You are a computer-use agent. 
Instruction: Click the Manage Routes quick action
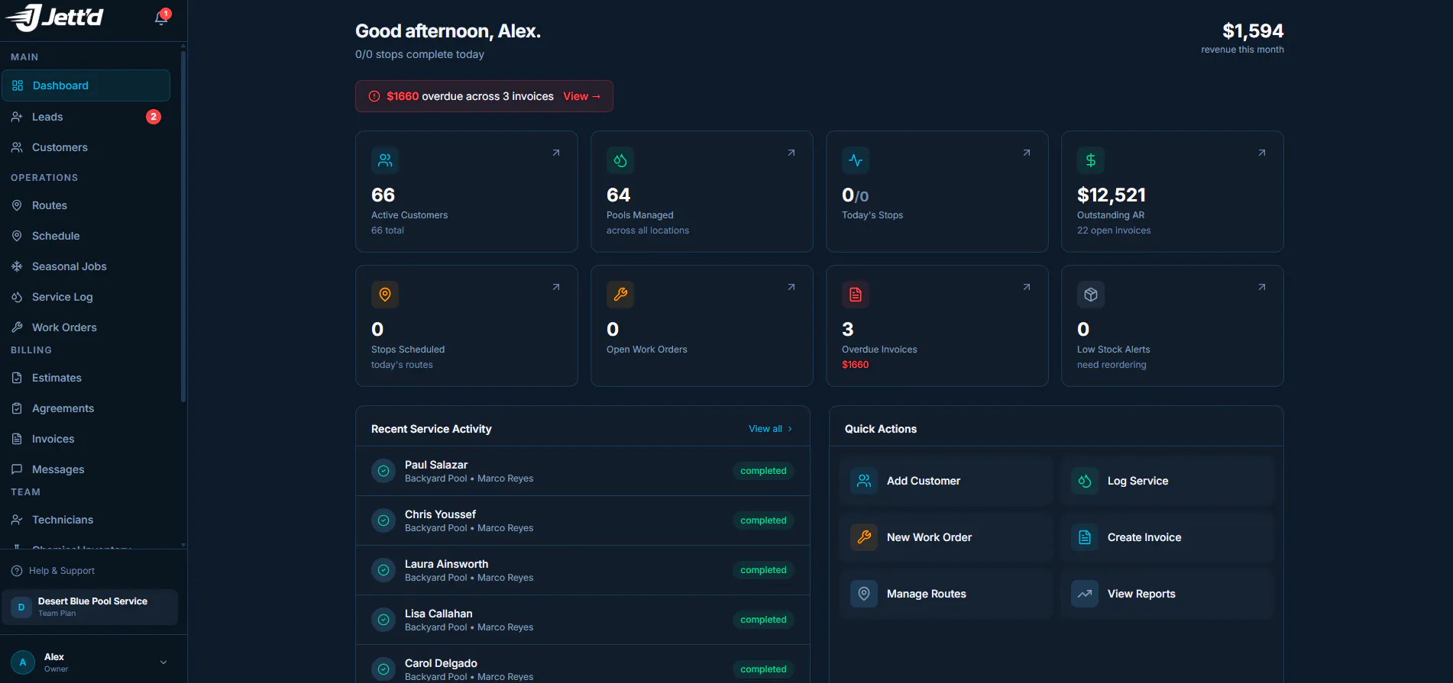(x=946, y=594)
